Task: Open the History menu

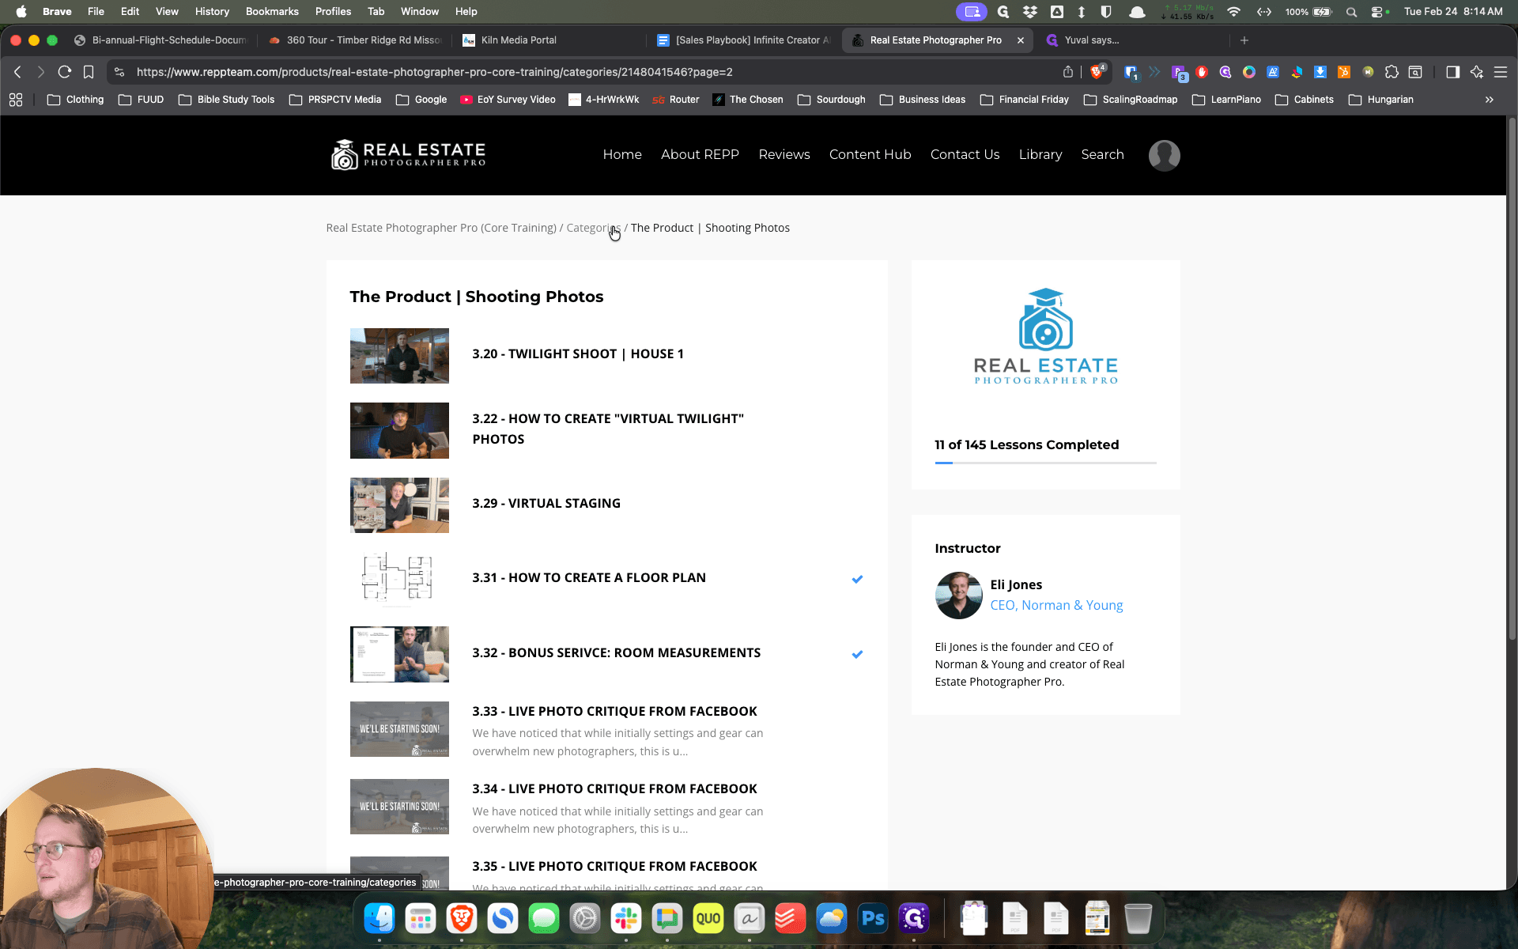Action: coord(212,11)
